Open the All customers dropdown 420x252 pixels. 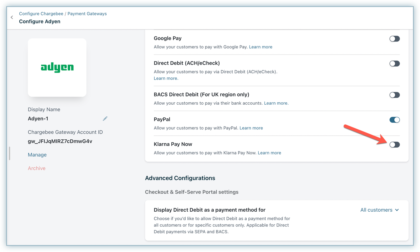379,210
